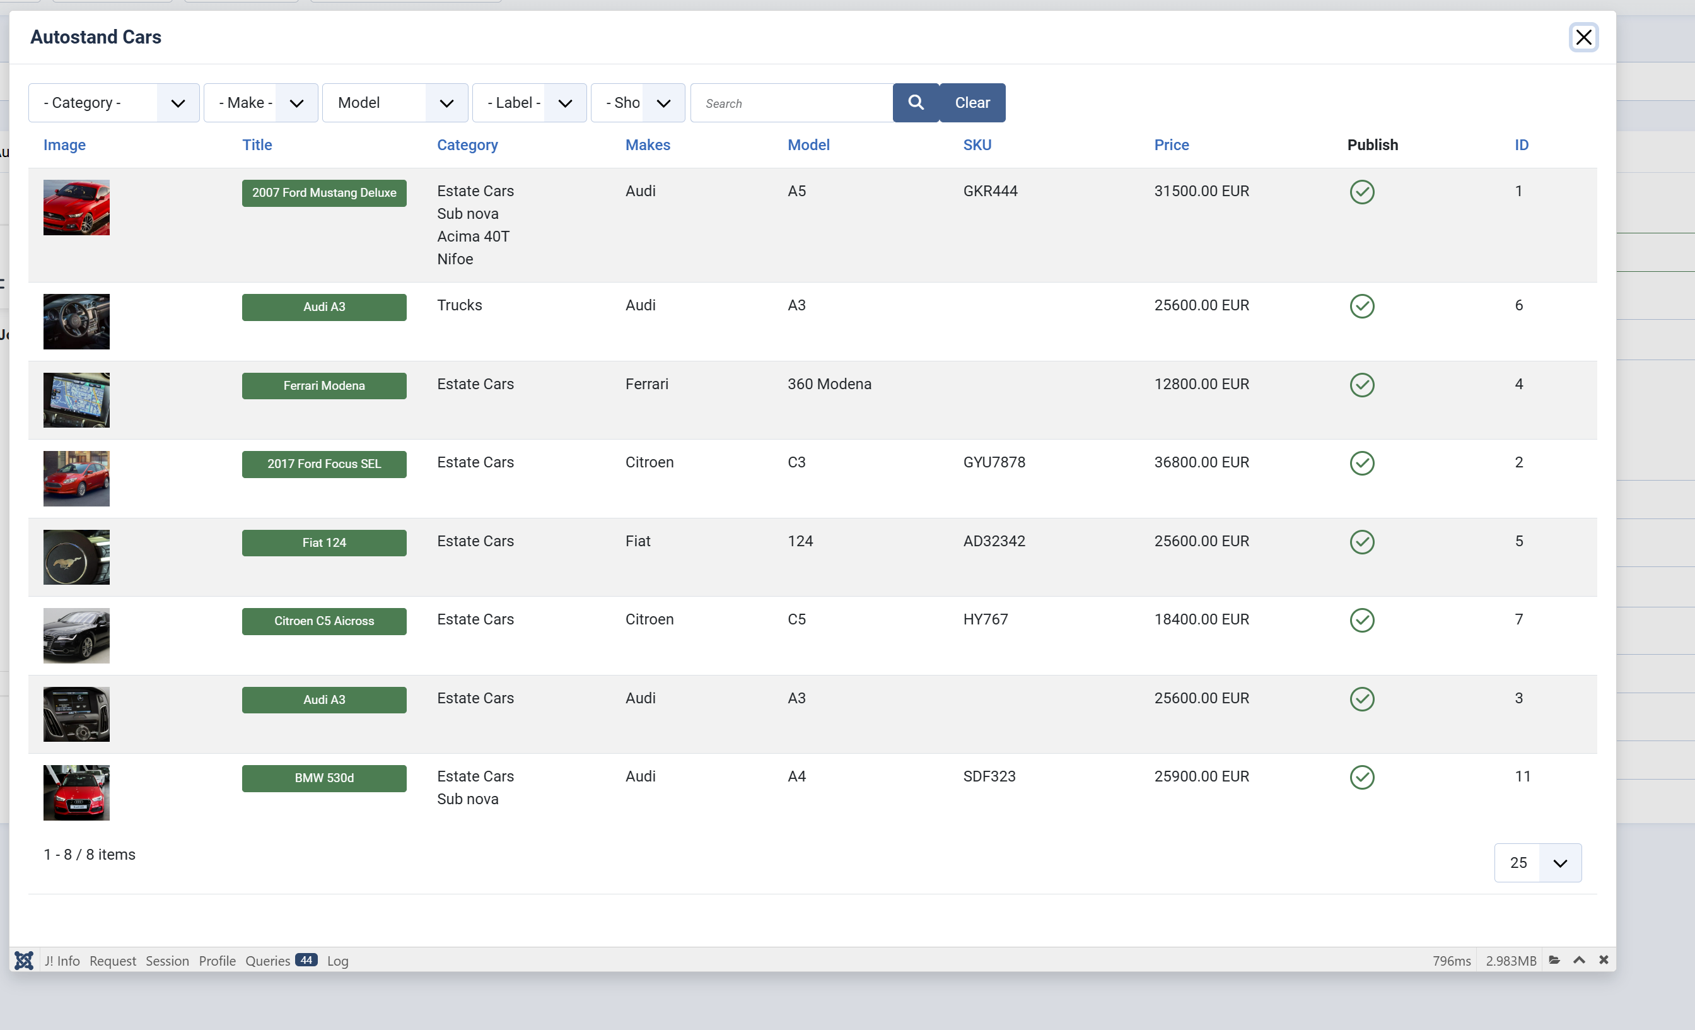
Task: Open the Model filter dropdown
Action: click(395, 103)
